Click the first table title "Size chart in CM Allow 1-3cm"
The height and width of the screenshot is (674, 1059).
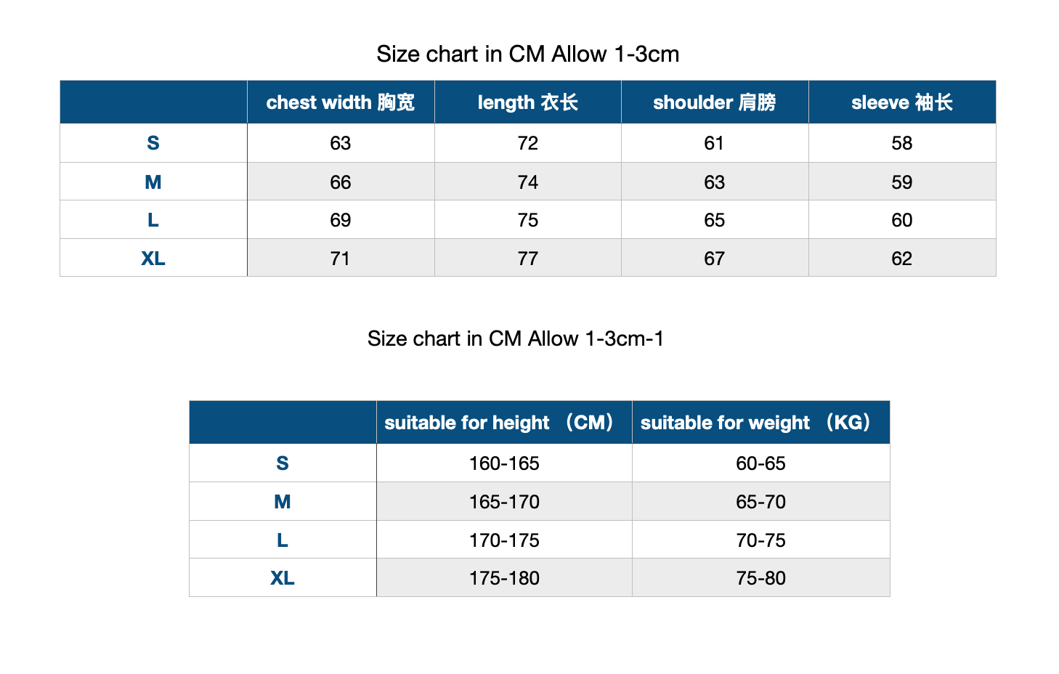[527, 54]
